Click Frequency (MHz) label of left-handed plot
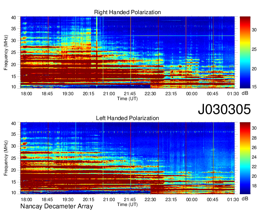The width and height of the screenshot is (261, 211). pyautogui.click(x=6, y=158)
